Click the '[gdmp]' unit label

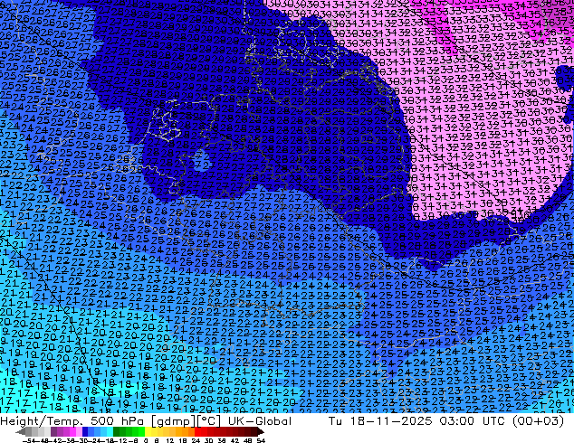coord(173,421)
